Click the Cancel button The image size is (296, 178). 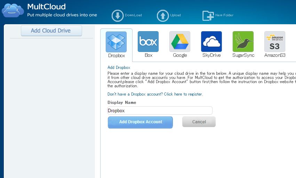tap(199, 122)
